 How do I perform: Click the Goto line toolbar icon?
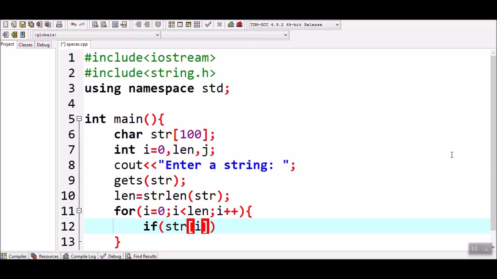point(124,24)
